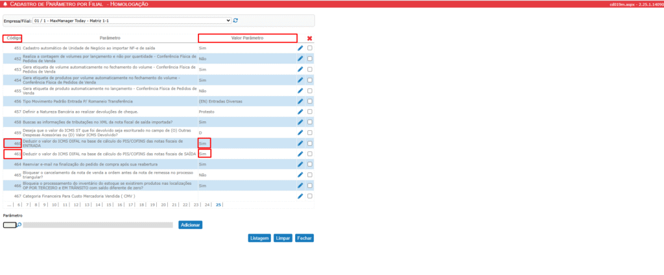Screen dimensions: 664x275
Task: Click the pencil icon for parameter 456
Action: [300, 101]
